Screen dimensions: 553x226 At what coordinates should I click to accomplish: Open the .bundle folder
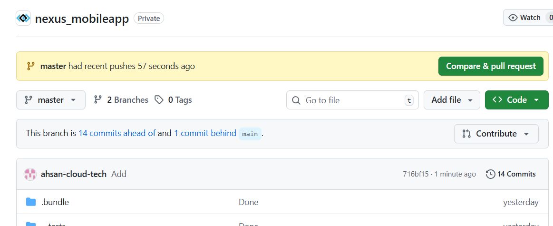click(55, 202)
